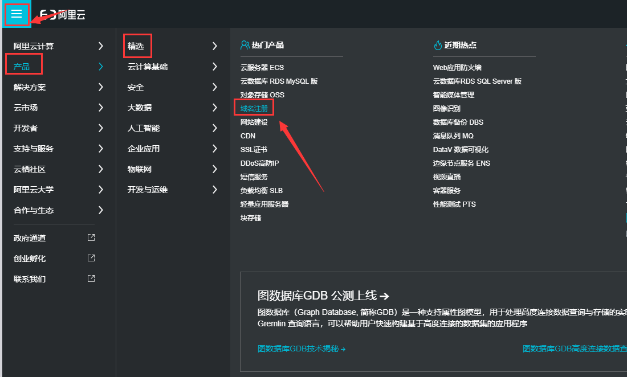Click the hamburger menu icon

(17, 14)
